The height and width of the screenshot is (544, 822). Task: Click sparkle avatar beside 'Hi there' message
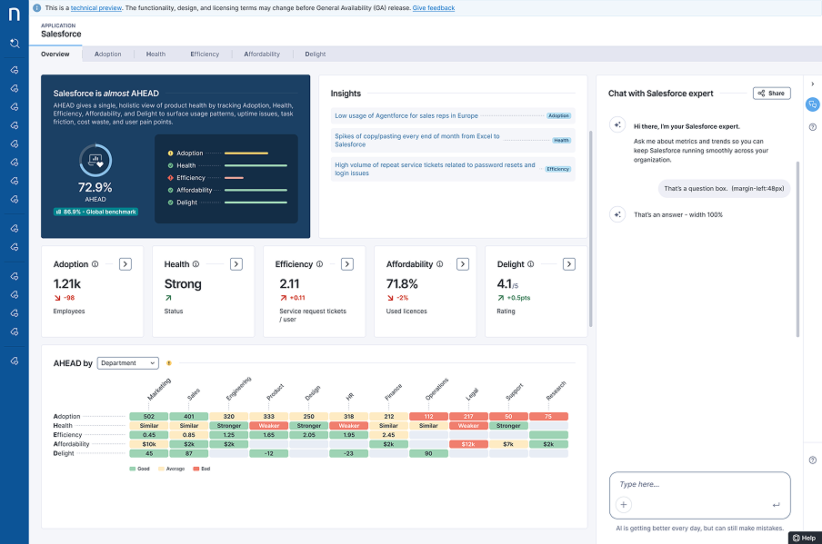pyautogui.click(x=617, y=124)
